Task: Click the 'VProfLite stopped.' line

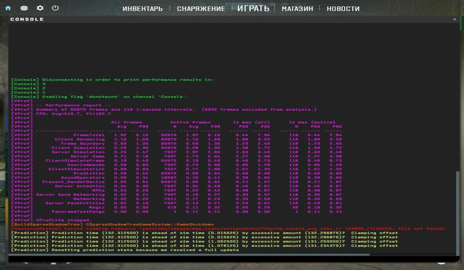Action: (x=52, y=220)
